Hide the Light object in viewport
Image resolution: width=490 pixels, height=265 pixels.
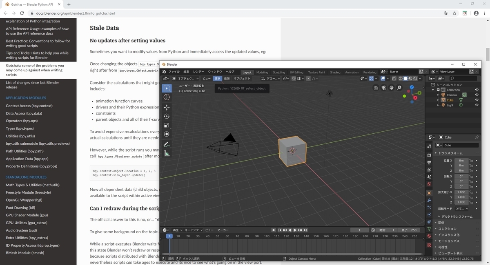tap(477, 105)
